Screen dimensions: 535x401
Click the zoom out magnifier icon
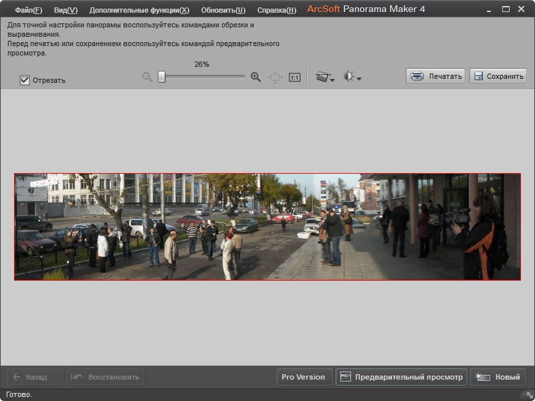(x=147, y=77)
